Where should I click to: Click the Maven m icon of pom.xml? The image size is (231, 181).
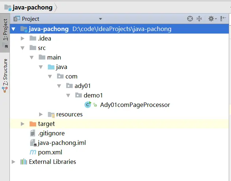[33, 152]
